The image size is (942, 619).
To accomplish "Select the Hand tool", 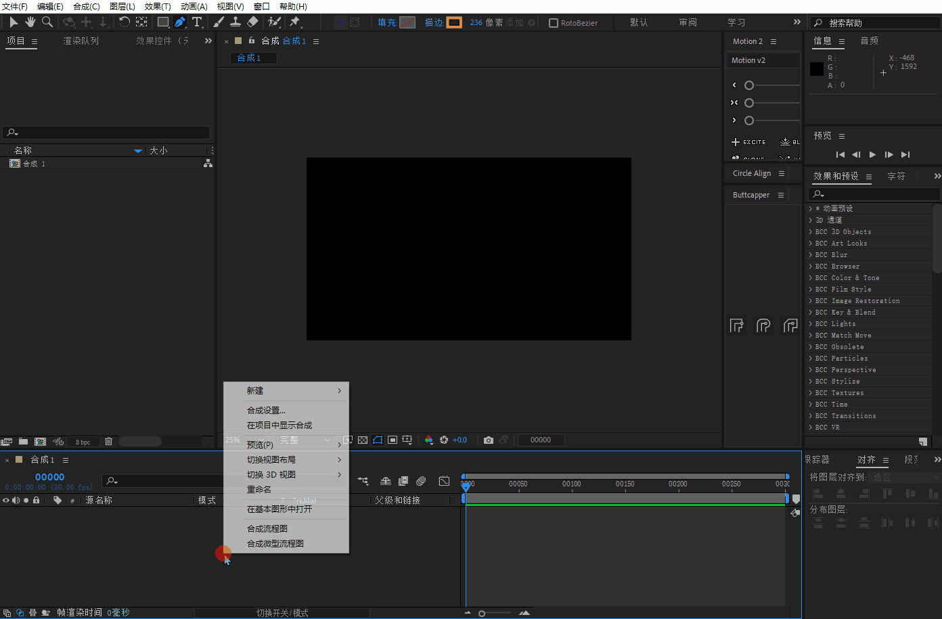I will 30,22.
